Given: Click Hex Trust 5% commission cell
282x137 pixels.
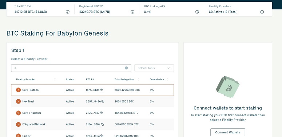Looking at the screenshot, I should pos(152,101).
